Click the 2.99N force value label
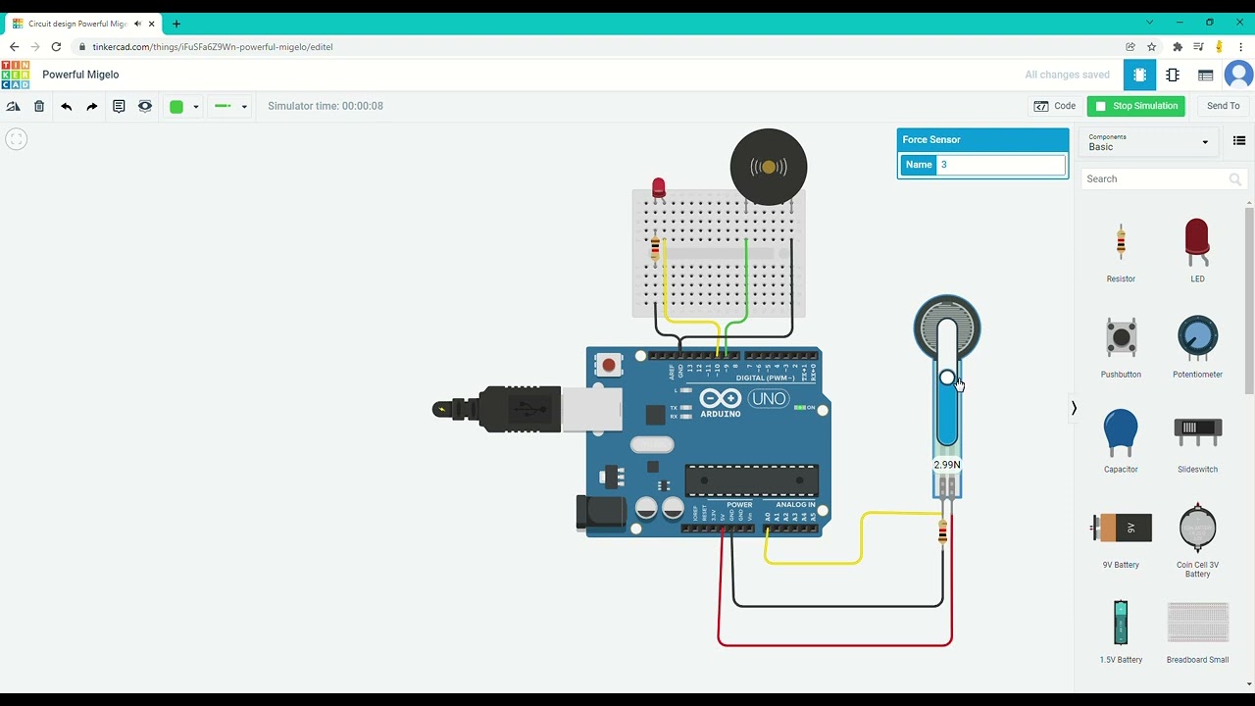This screenshot has height=706, width=1255. [947, 465]
